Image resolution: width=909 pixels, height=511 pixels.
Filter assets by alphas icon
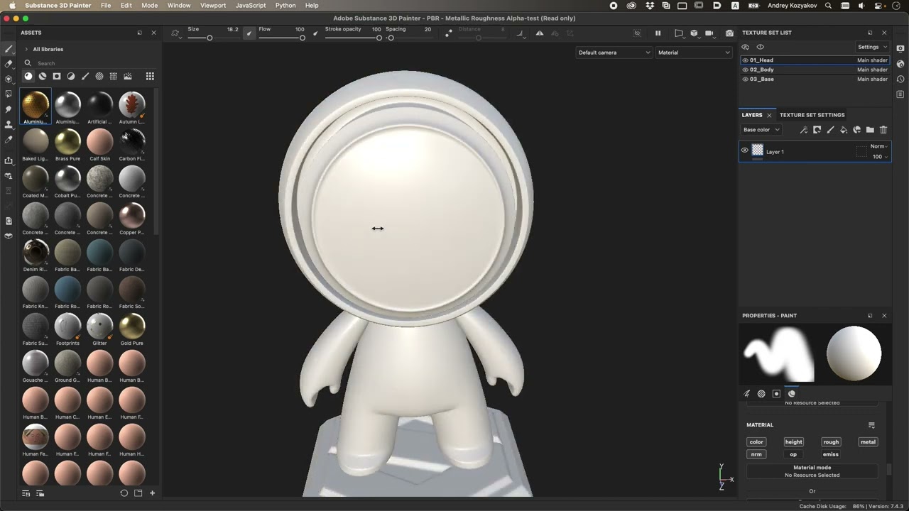tap(99, 76)
